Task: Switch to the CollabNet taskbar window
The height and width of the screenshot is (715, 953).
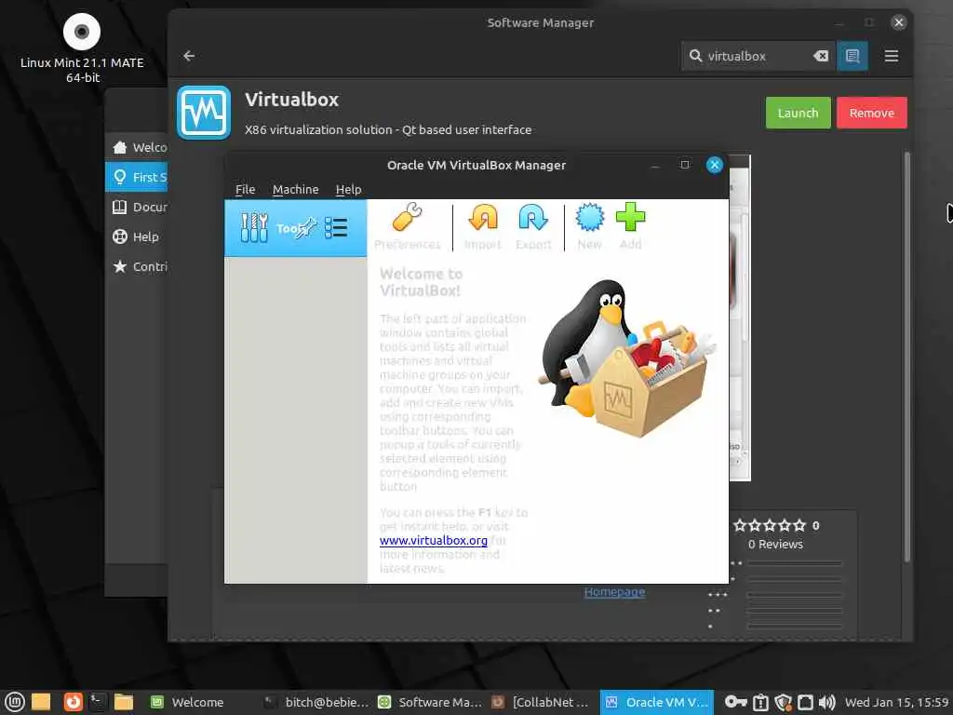Action: tap(542, 702)
